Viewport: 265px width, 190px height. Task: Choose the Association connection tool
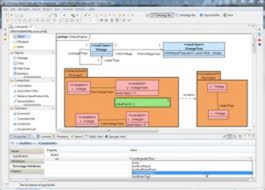coord(23,86)
